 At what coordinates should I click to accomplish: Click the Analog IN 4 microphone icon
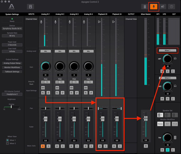(x=84, y=22)
